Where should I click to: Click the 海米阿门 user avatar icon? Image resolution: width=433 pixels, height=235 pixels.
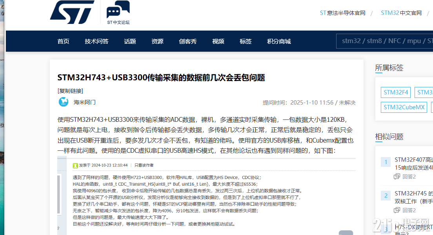point(64,102)
